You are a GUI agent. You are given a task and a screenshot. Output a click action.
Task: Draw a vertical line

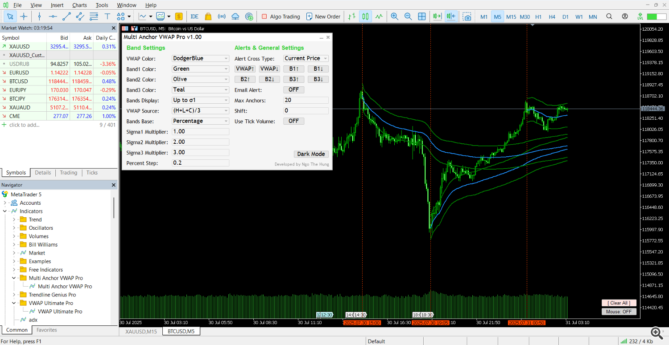(x=39, y=16)
